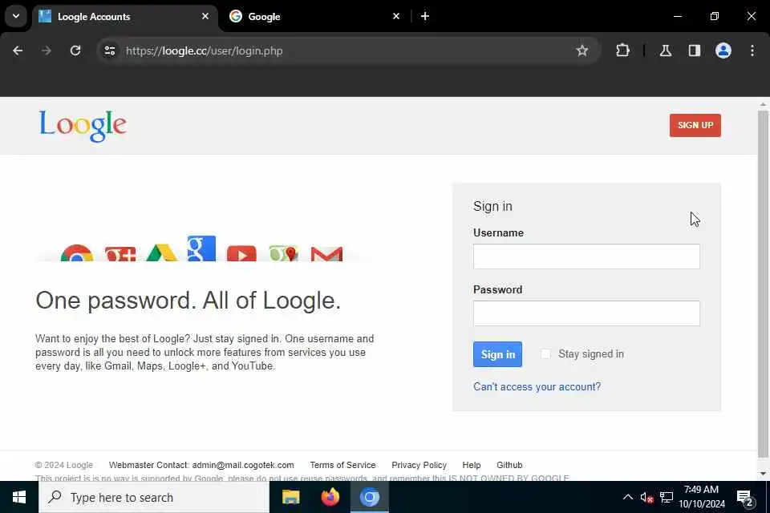
Task: Open a new browser tab
Action: 425,16
